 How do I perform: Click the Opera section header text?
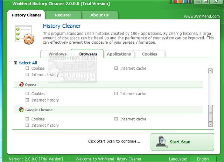point(30,85)
